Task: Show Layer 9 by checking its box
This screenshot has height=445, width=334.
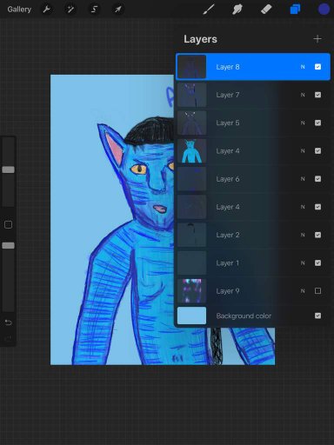Action: (x=317, y=291)
